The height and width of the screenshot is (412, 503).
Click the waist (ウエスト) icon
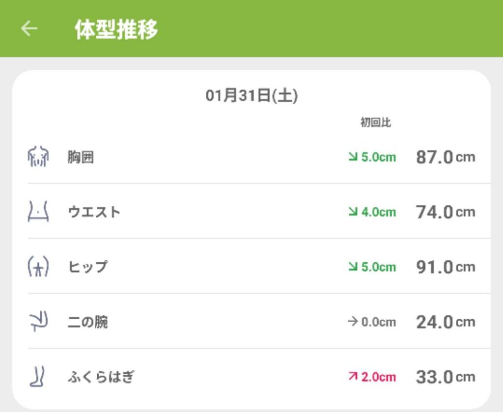point(38,212)
